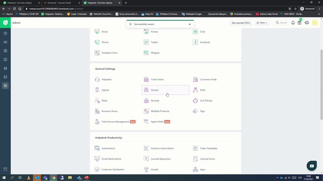Open the gift what's new icon
323x181 pixels.
tap(300, 23)
